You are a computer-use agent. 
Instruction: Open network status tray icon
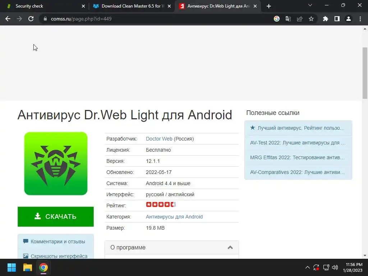point(326,267)
